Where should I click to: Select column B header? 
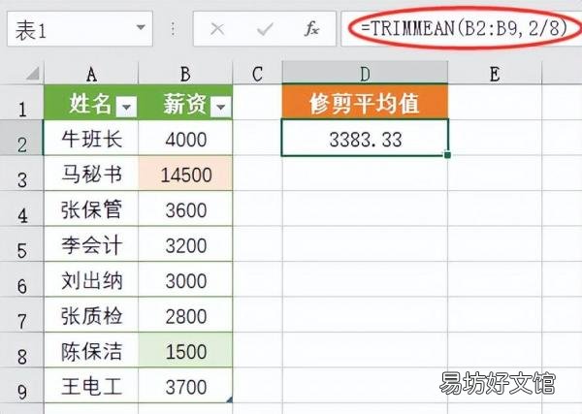tap(185, 74)
